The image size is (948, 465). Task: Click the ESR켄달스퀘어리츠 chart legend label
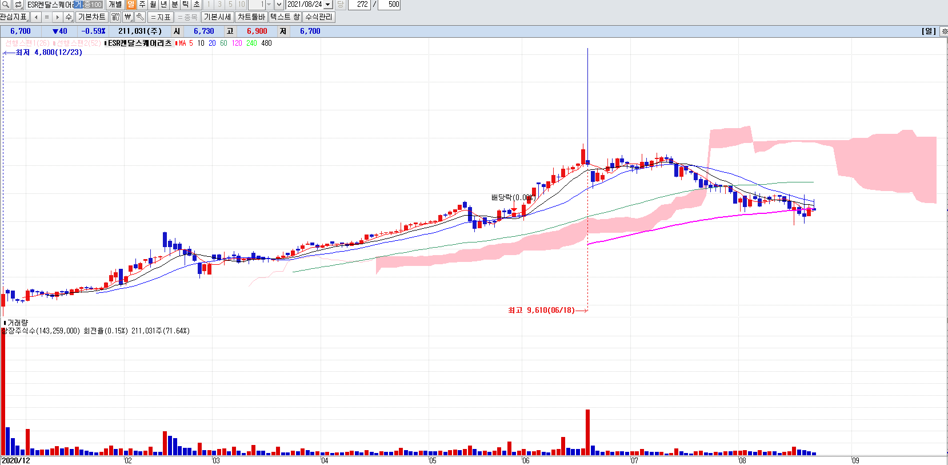click(x=140, y=43)
